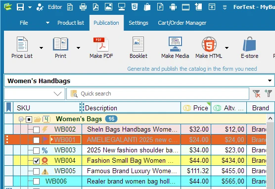Check the WB005 row checkbox

[x=36, y=171]
